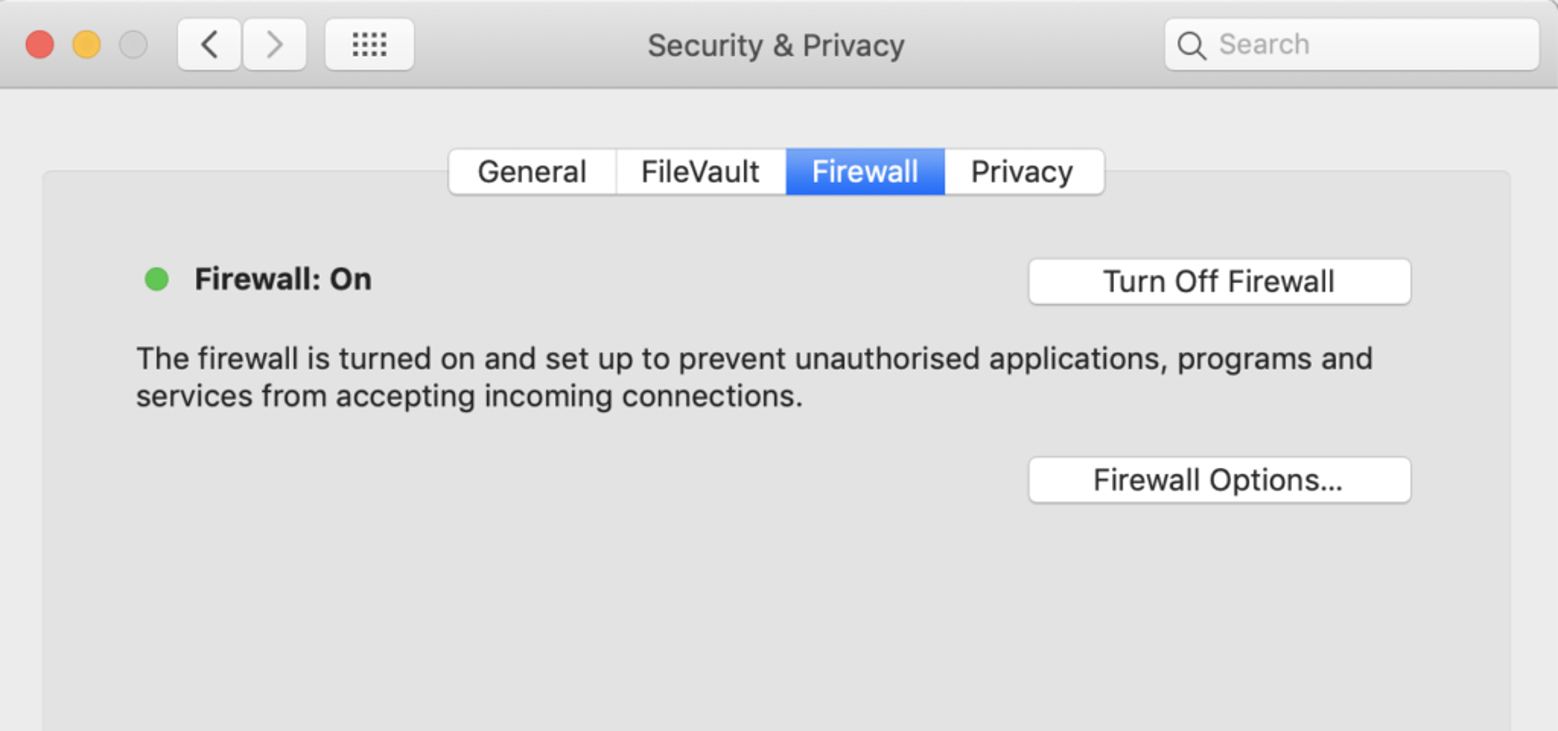The image size is (1558, 731).
Task: Click the Security & Privacy window title
Action: 776,46
